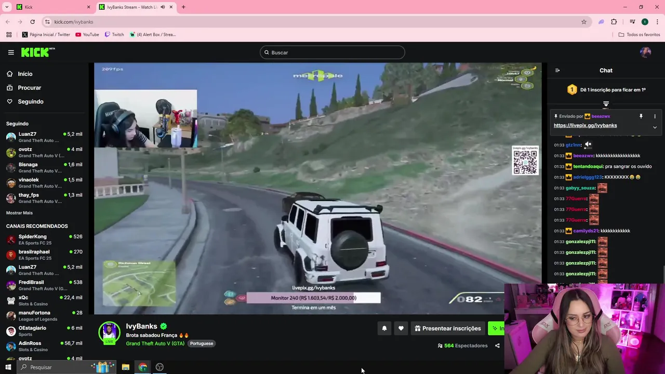Open the Grand Theft Auto V (GTA) category link

click(155, 343)
